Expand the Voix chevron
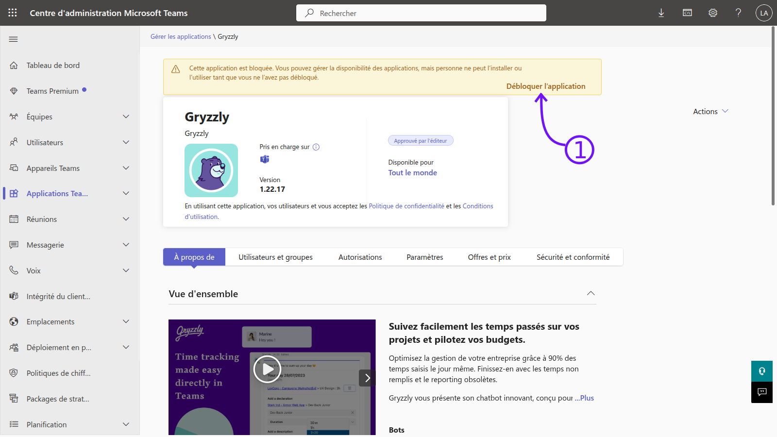 (126, 270)
